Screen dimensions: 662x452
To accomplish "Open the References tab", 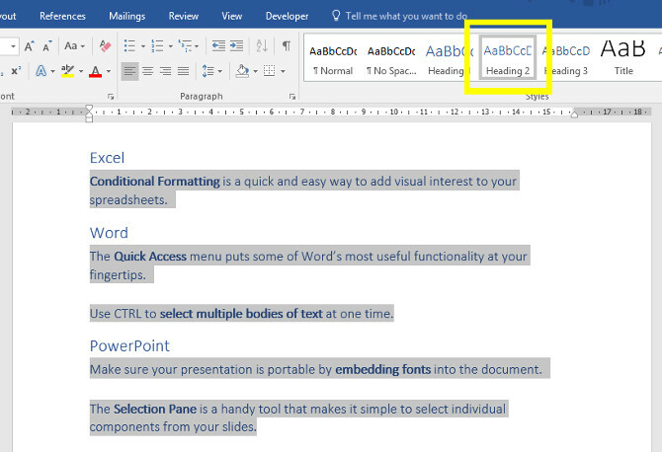I will tap(62, 16).
